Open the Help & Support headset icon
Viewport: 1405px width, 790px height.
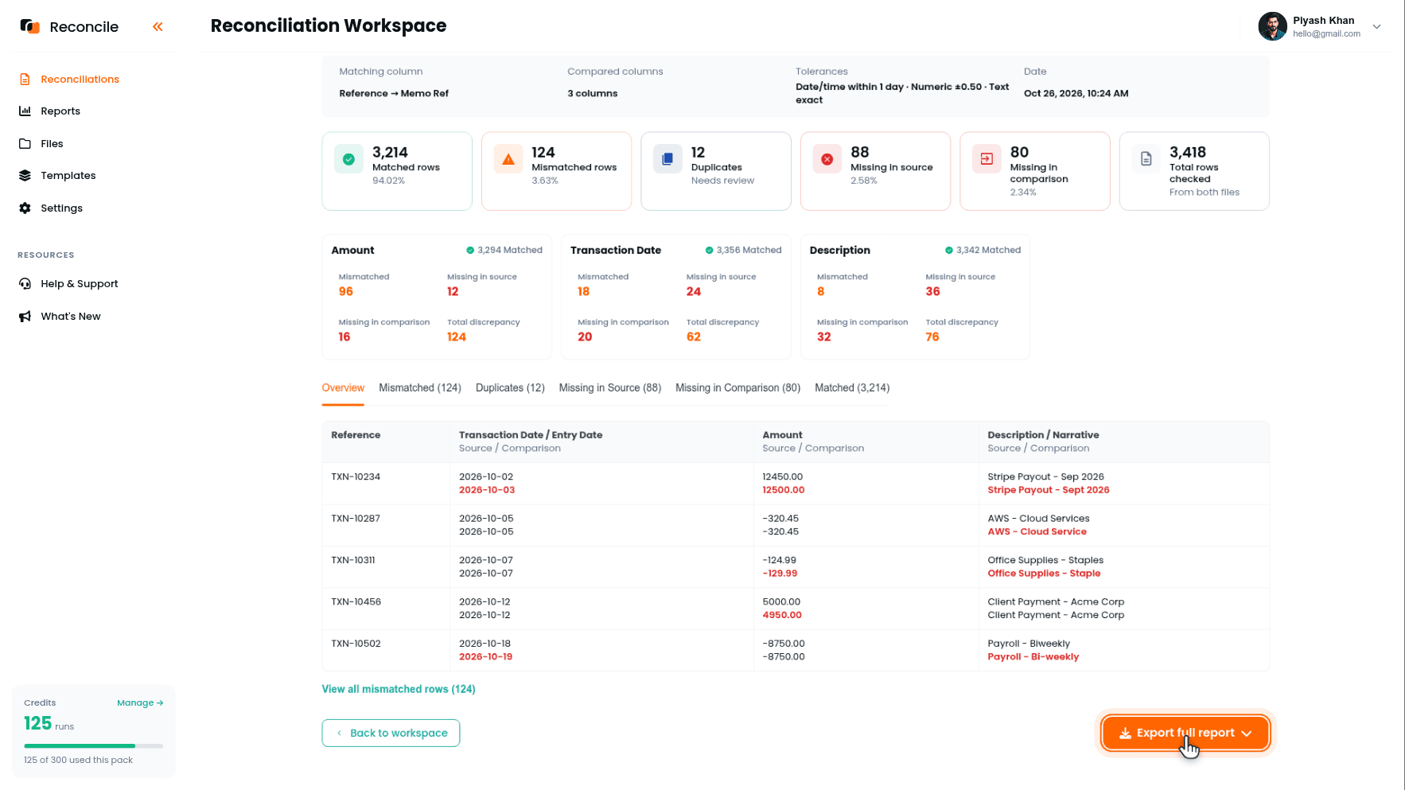pyautogui.click(x=25, y=284)
